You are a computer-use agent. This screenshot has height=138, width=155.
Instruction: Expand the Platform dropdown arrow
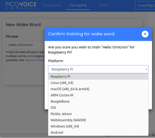click(146, 69)
